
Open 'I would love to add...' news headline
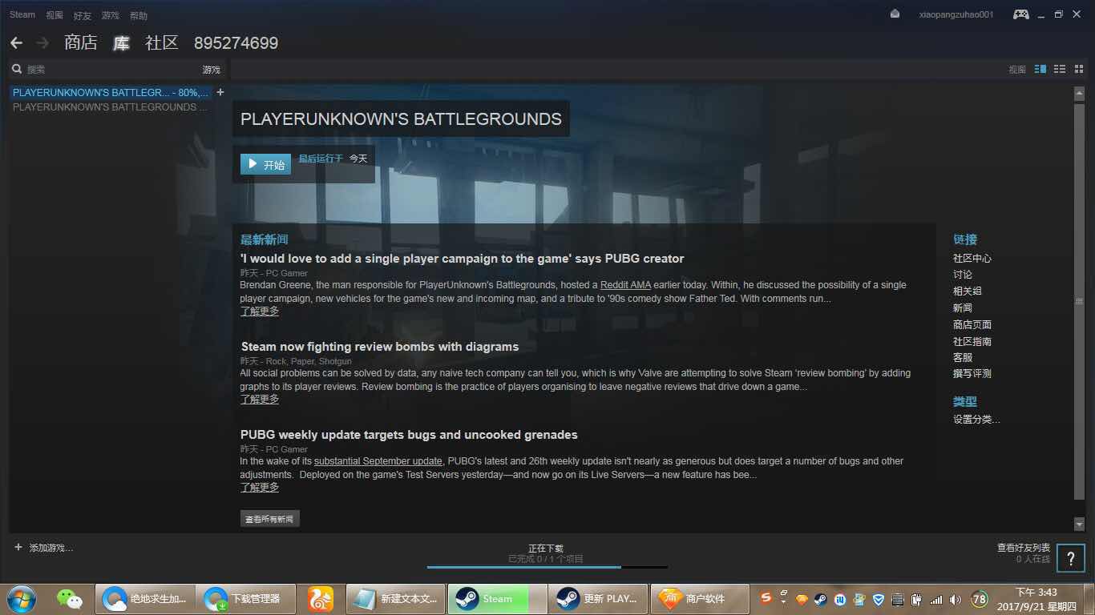pyautogui.click(x=463, y=259)
